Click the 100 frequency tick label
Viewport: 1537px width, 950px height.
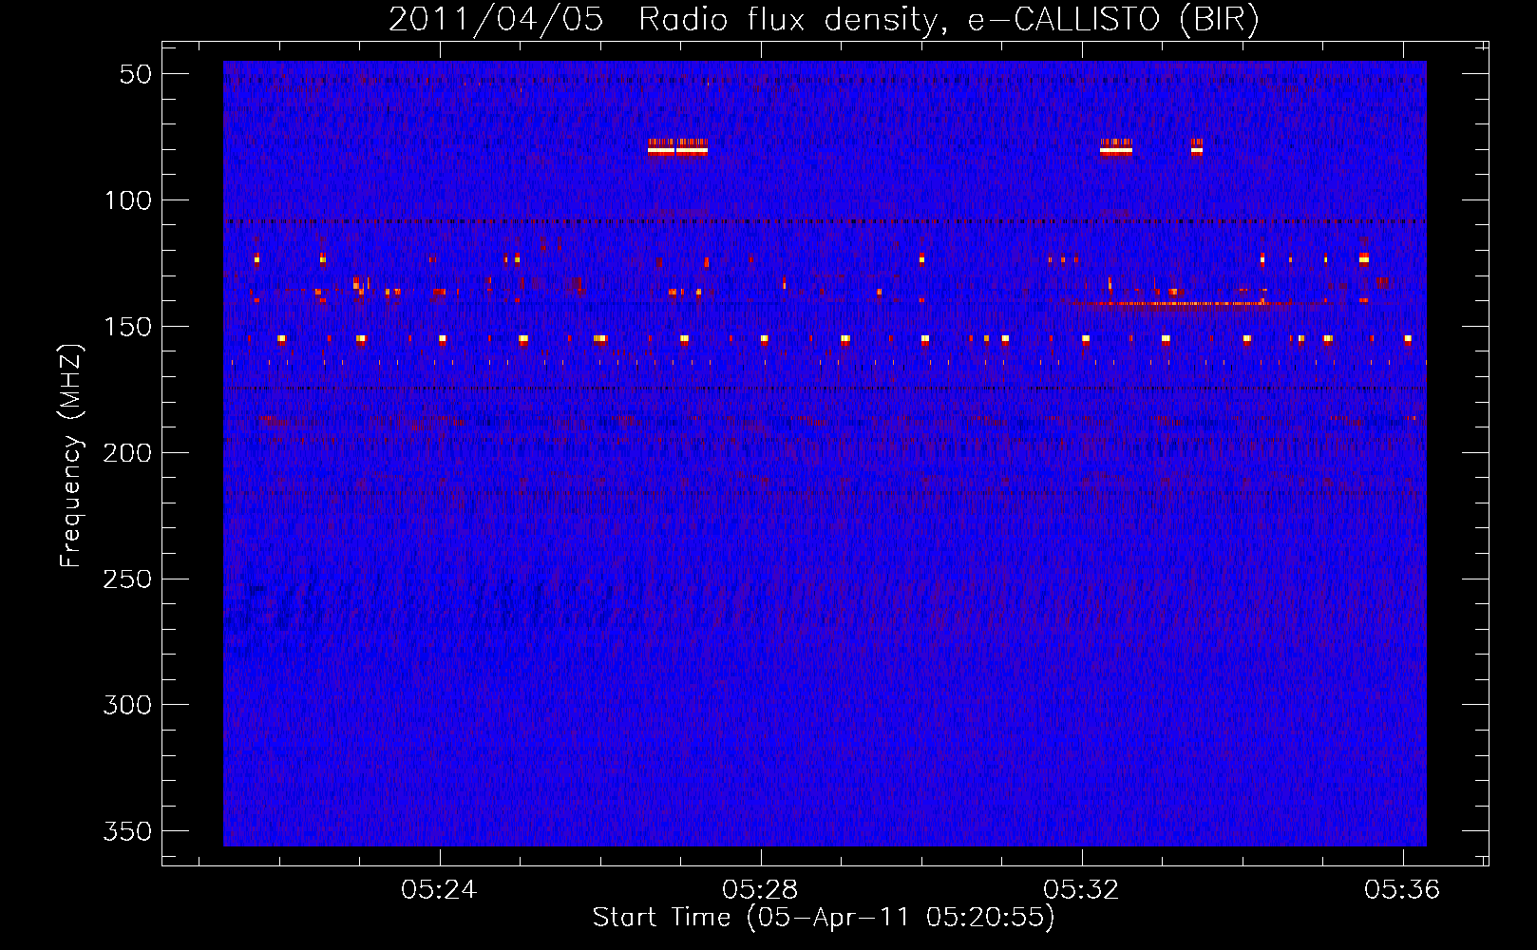127,200
